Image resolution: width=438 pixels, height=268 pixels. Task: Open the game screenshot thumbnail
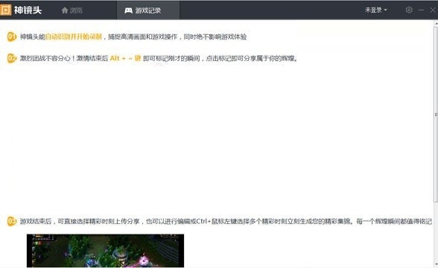point(105,251)
